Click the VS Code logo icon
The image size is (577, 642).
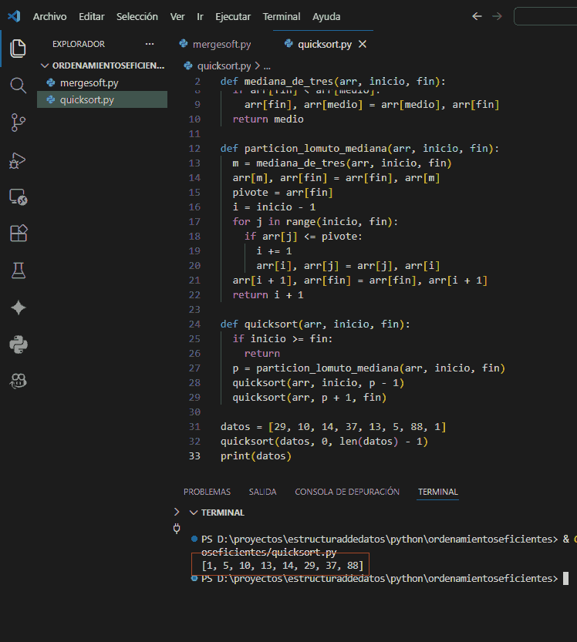(x=14, y=16)
